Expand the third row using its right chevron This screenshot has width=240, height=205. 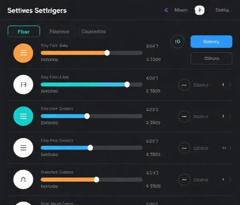[230, 116]
